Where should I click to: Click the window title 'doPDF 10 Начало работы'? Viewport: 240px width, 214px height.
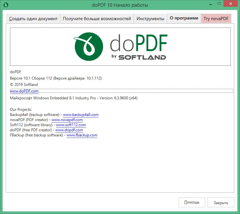pos(120,5)
